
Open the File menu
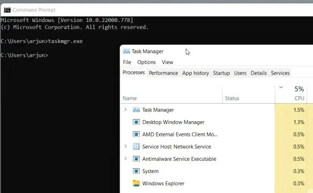[127, 62]
